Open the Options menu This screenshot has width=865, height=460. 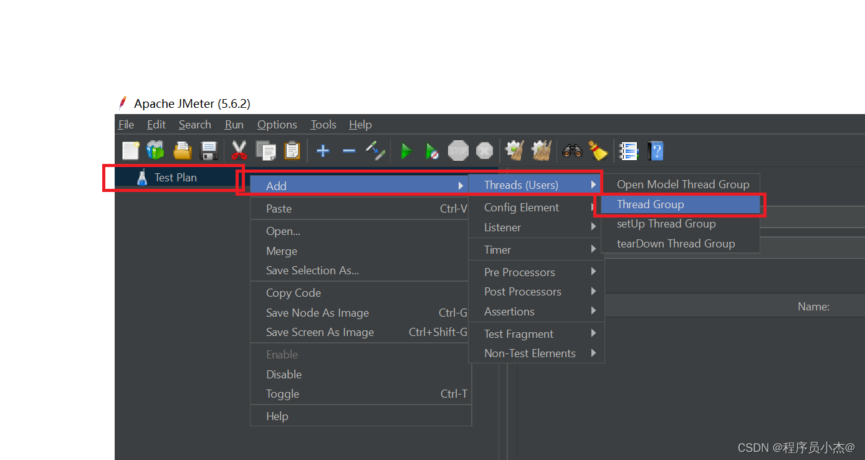click(x=277, y=125)
